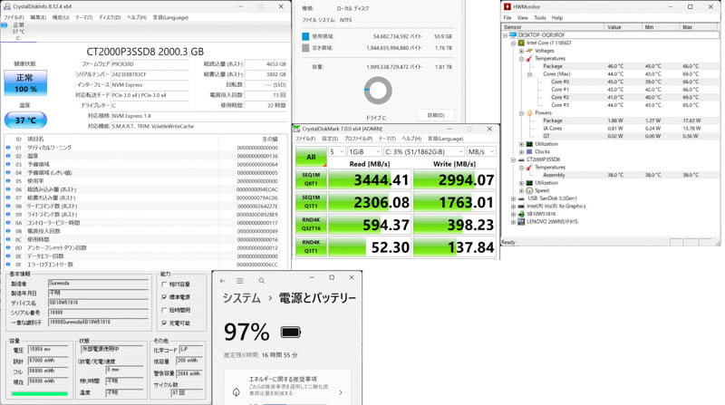Image resolution: width=725 pixels, height=405 pixels.
Task: Click the Intel Core i7 1185G7 CPU icon
Action: 521,43
